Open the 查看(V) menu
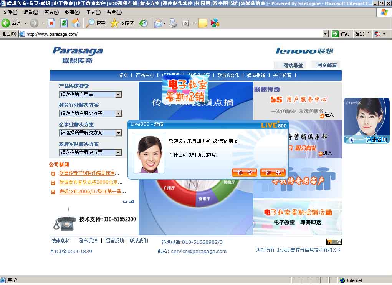The width and height of the screenshot is (392, 285). click(x=51, y=12)
